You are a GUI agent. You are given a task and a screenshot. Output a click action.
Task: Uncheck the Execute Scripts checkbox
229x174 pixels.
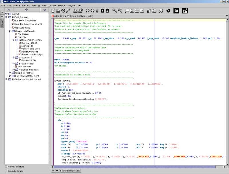(x=7, y=171)
